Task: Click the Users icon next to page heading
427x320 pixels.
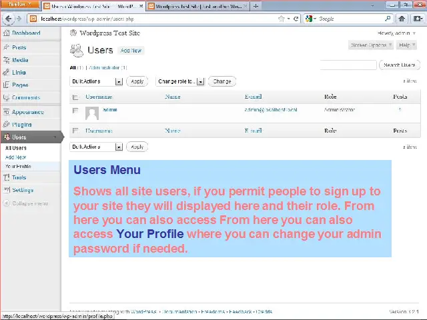Action: pyautogui.click(x=77, y=51)
